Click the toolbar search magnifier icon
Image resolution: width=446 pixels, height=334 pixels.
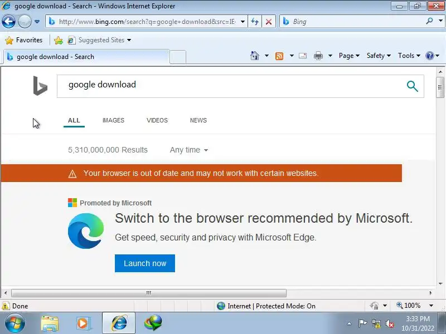click(x=429, y=21)
